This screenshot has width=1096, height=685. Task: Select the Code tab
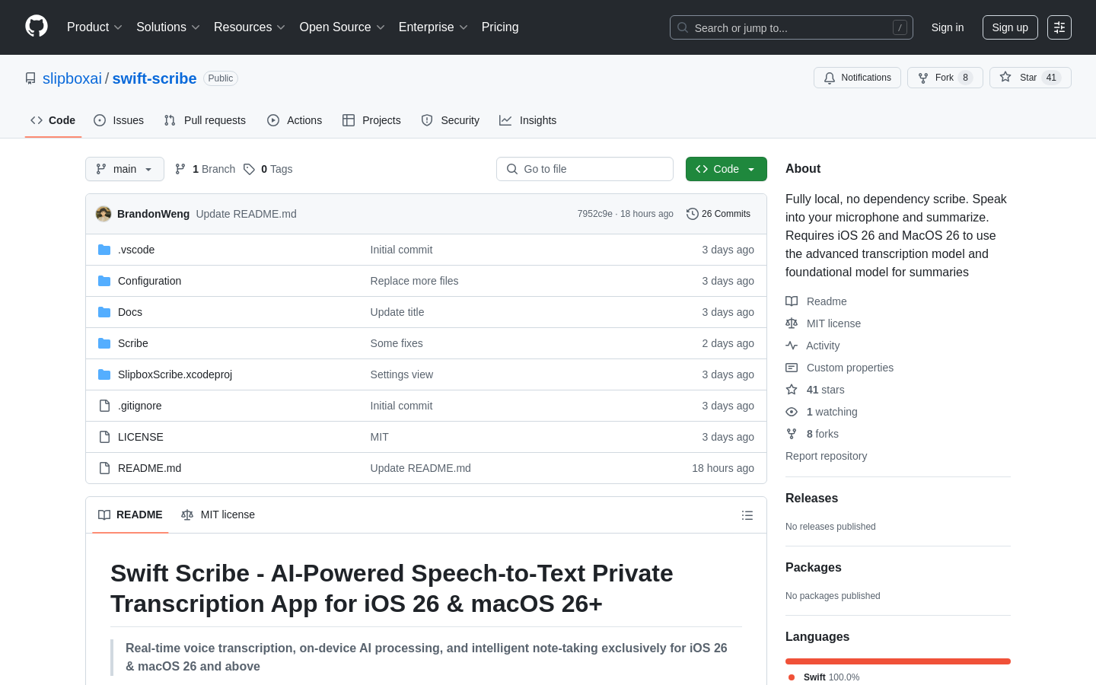[53, 120]
